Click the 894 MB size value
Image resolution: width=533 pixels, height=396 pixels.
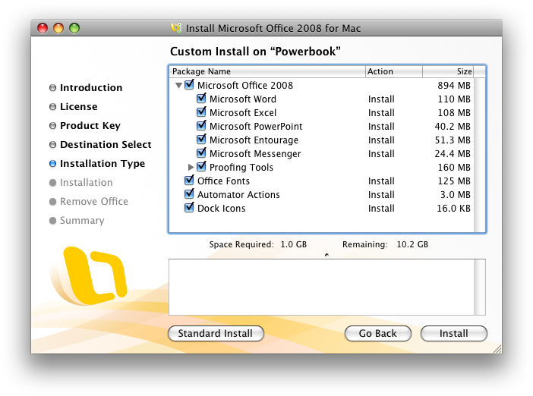coord(454,85)
